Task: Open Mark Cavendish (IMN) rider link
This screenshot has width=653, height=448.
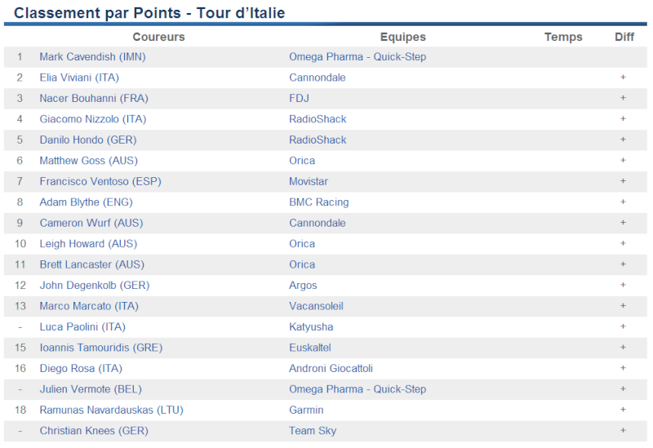Action: [92, 57]
